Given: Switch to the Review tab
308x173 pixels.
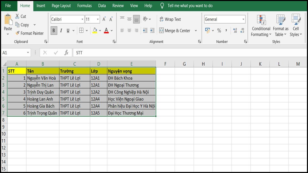Looking at the screenshot, I should (x=118, y=6).
